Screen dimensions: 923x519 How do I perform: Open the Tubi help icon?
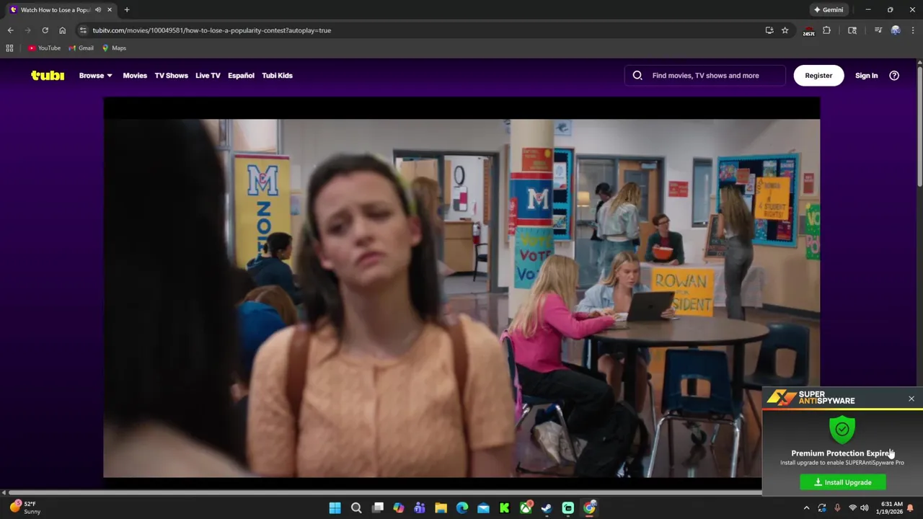pos(894,75)
